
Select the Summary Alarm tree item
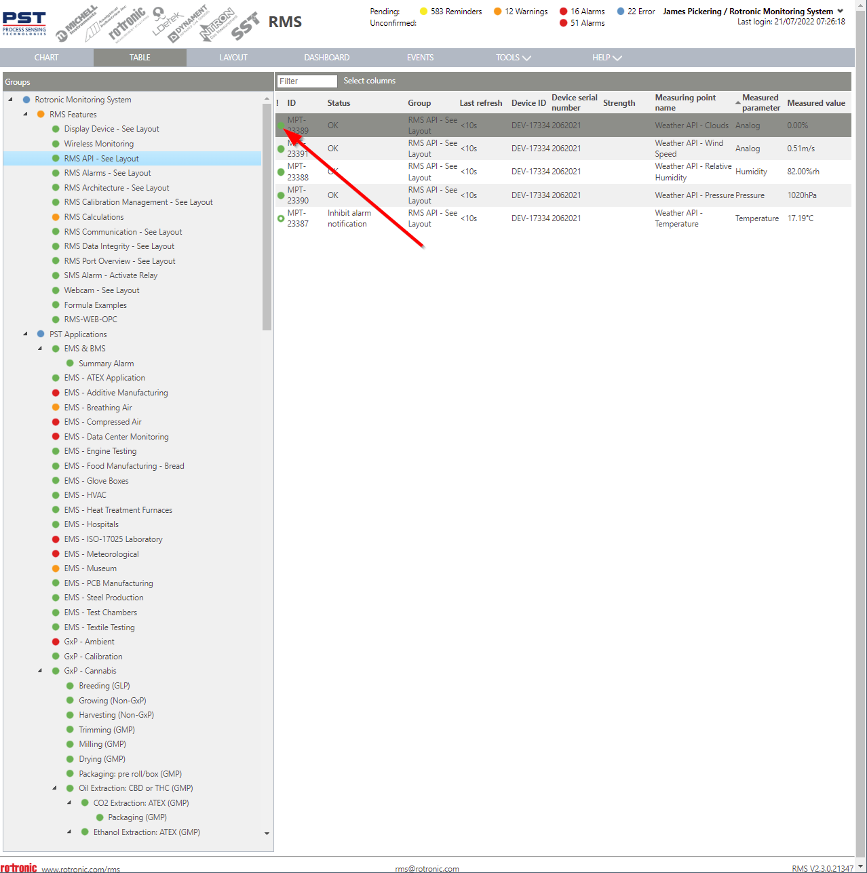(107, 364)
